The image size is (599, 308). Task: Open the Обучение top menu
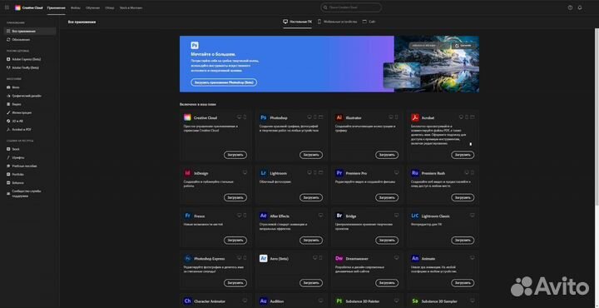click(92, 7)
